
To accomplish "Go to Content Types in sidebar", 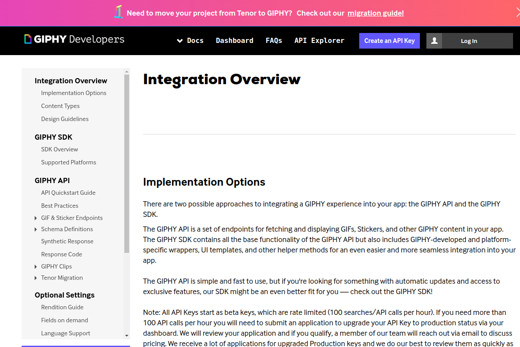I will point(60,106).
